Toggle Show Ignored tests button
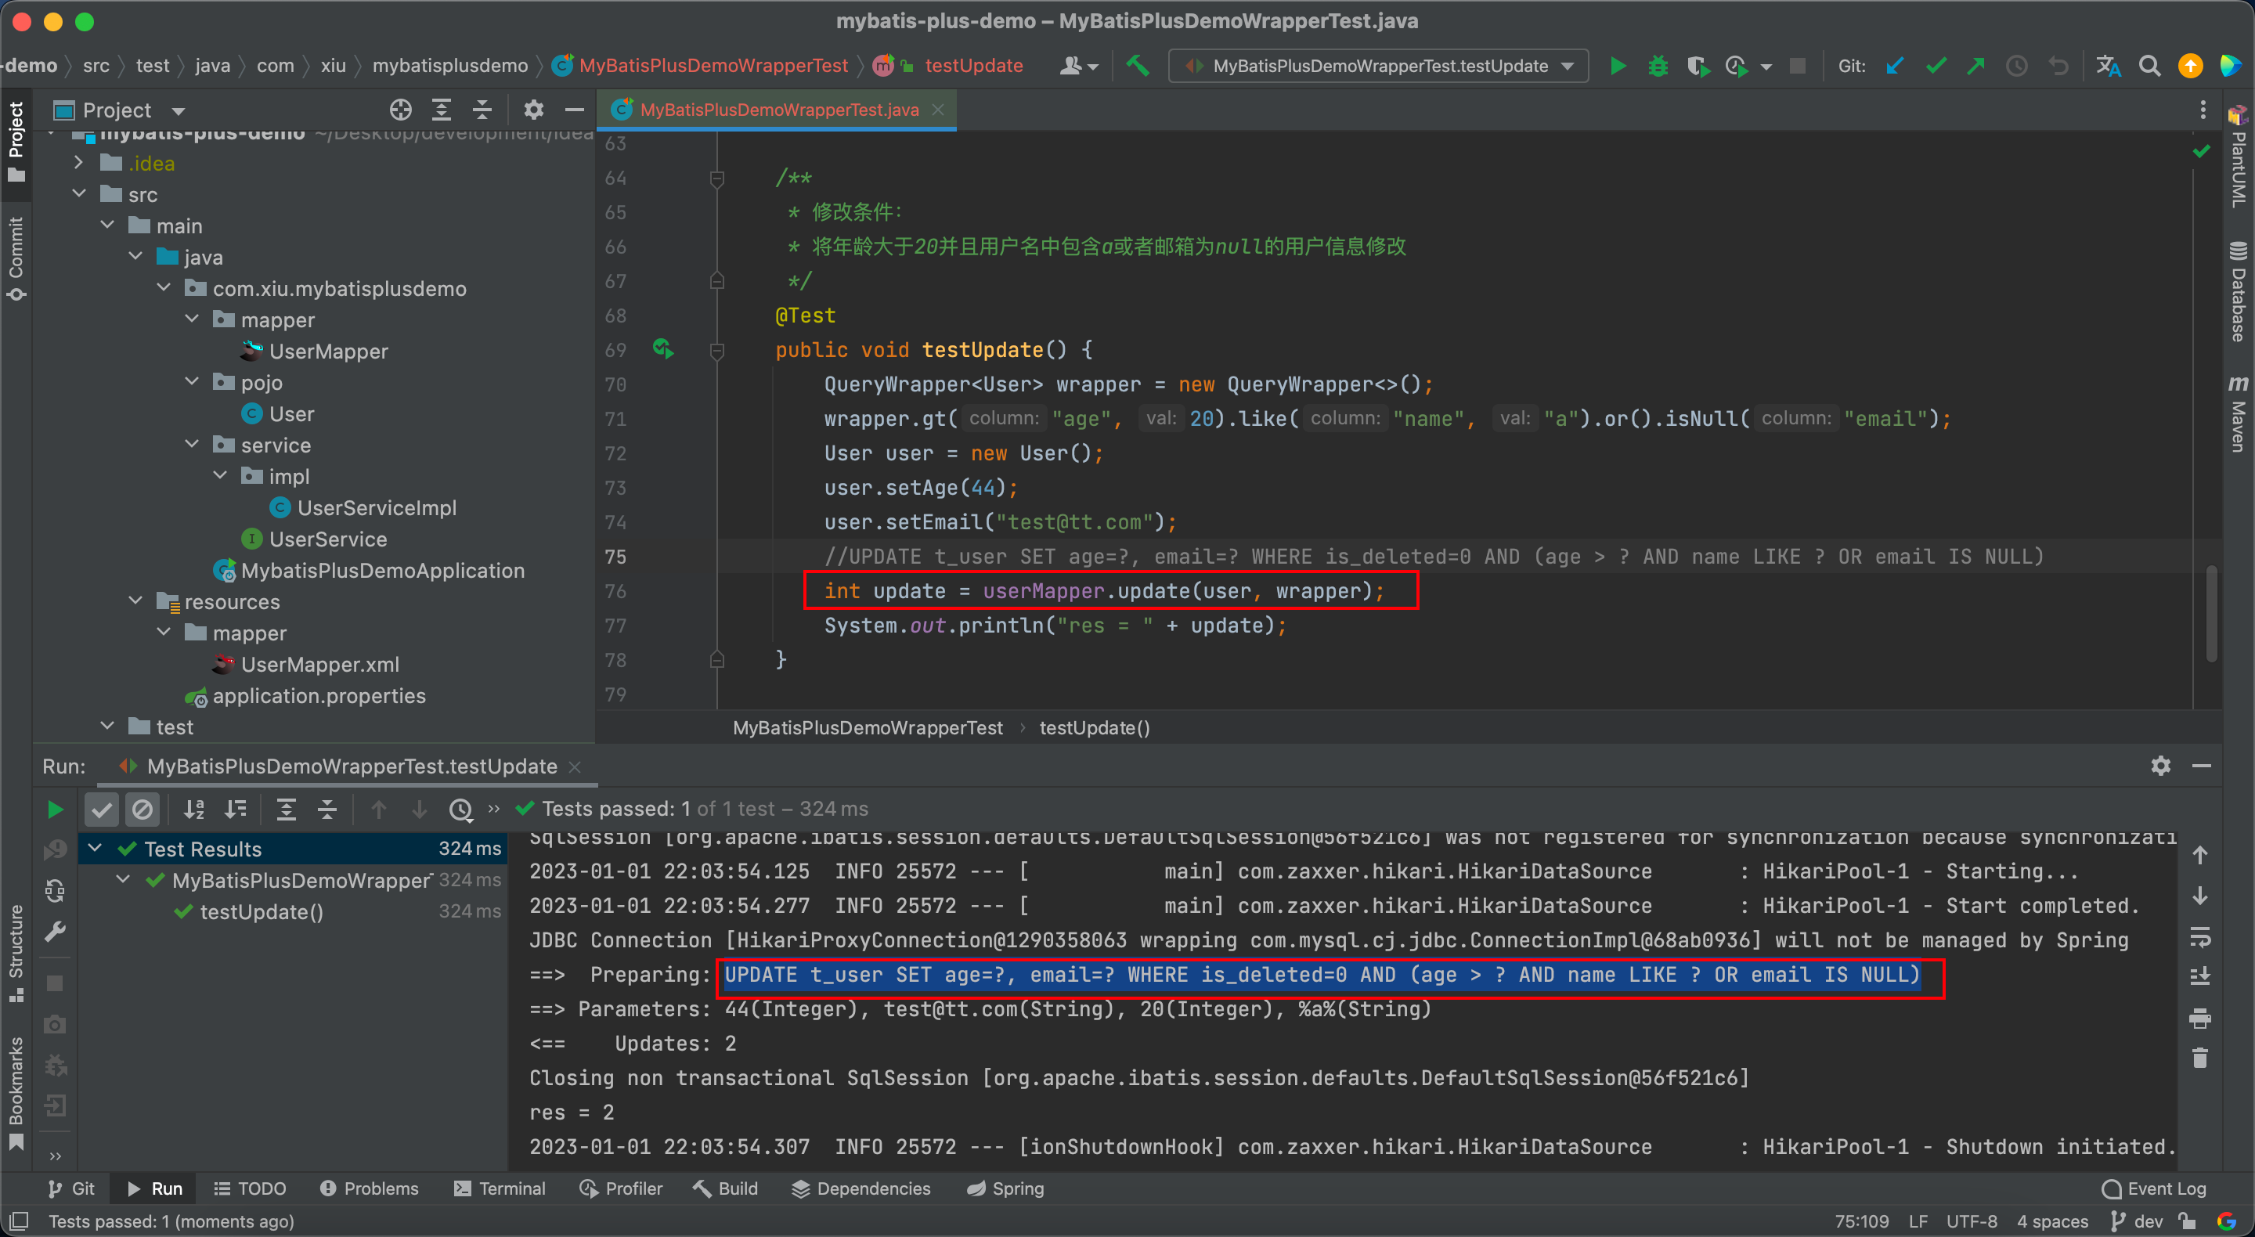Screen dimensions: 2255x1237 pos(142,809)
